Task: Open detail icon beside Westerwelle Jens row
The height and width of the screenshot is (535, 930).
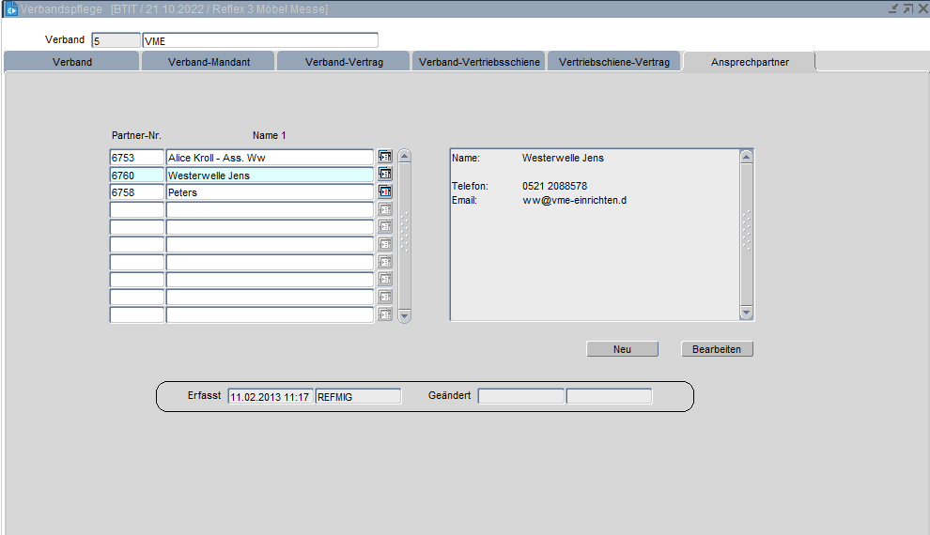Action: [385, 174]
